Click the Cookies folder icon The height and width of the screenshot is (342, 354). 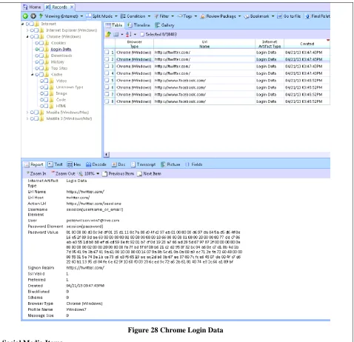pos(47,43)
